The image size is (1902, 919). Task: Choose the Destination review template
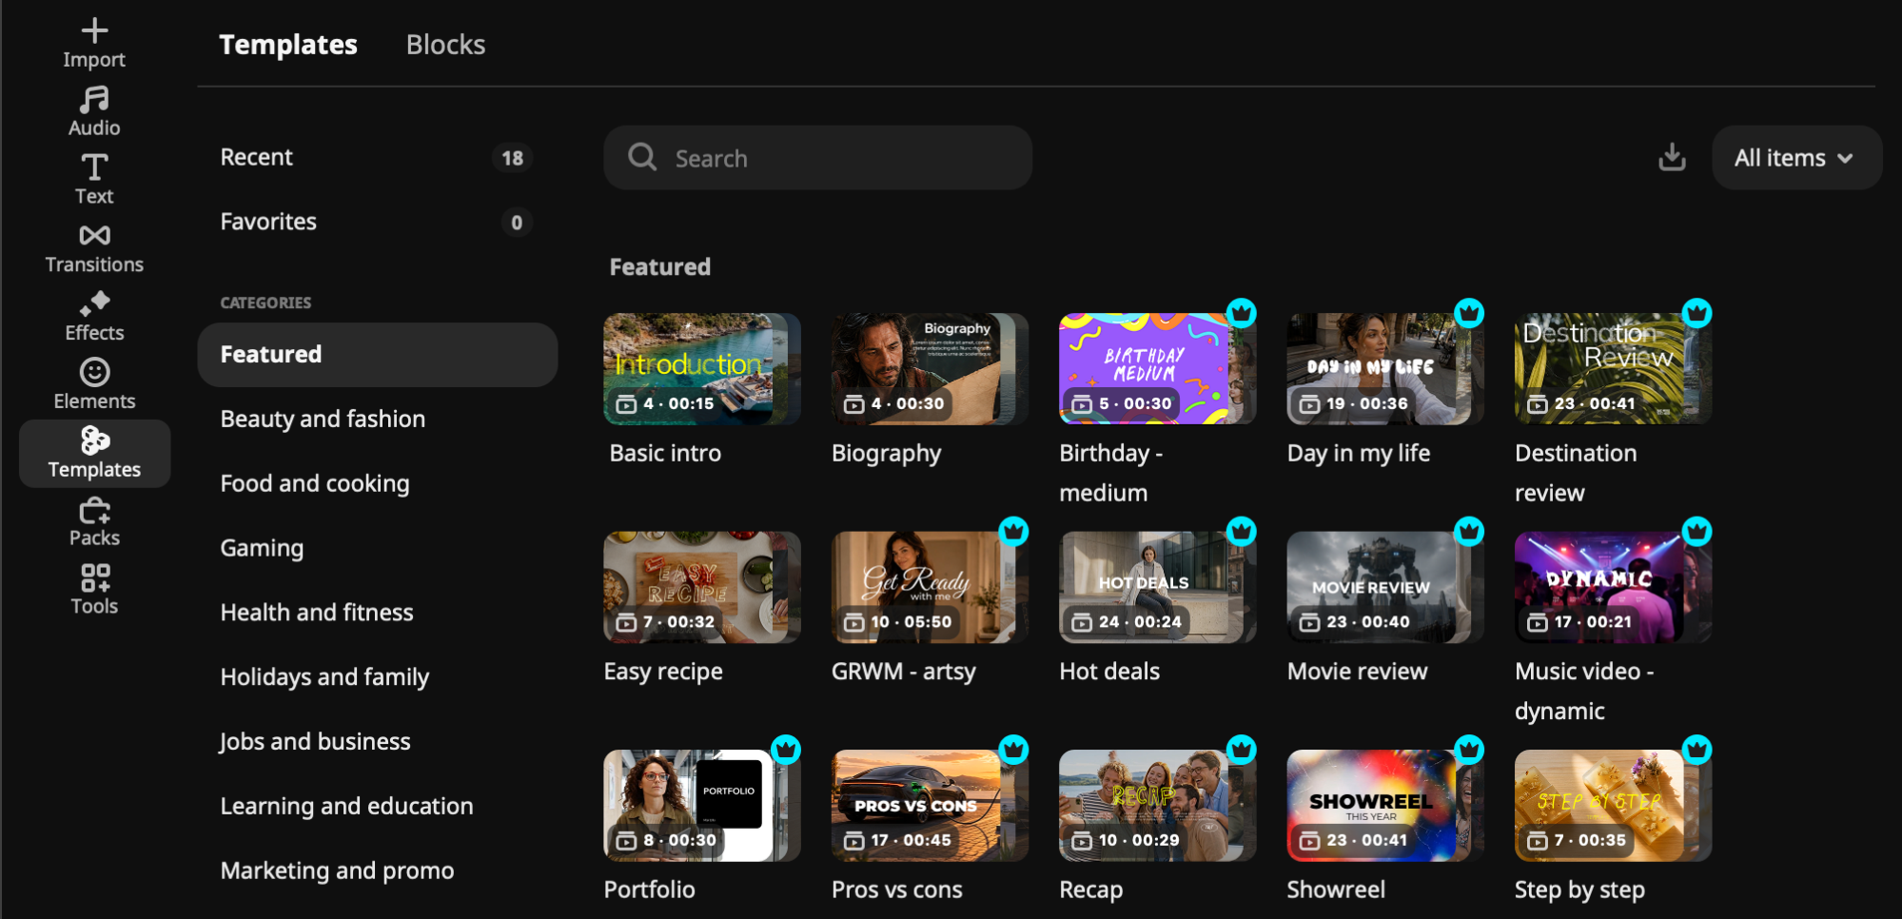pos(1613,369)
